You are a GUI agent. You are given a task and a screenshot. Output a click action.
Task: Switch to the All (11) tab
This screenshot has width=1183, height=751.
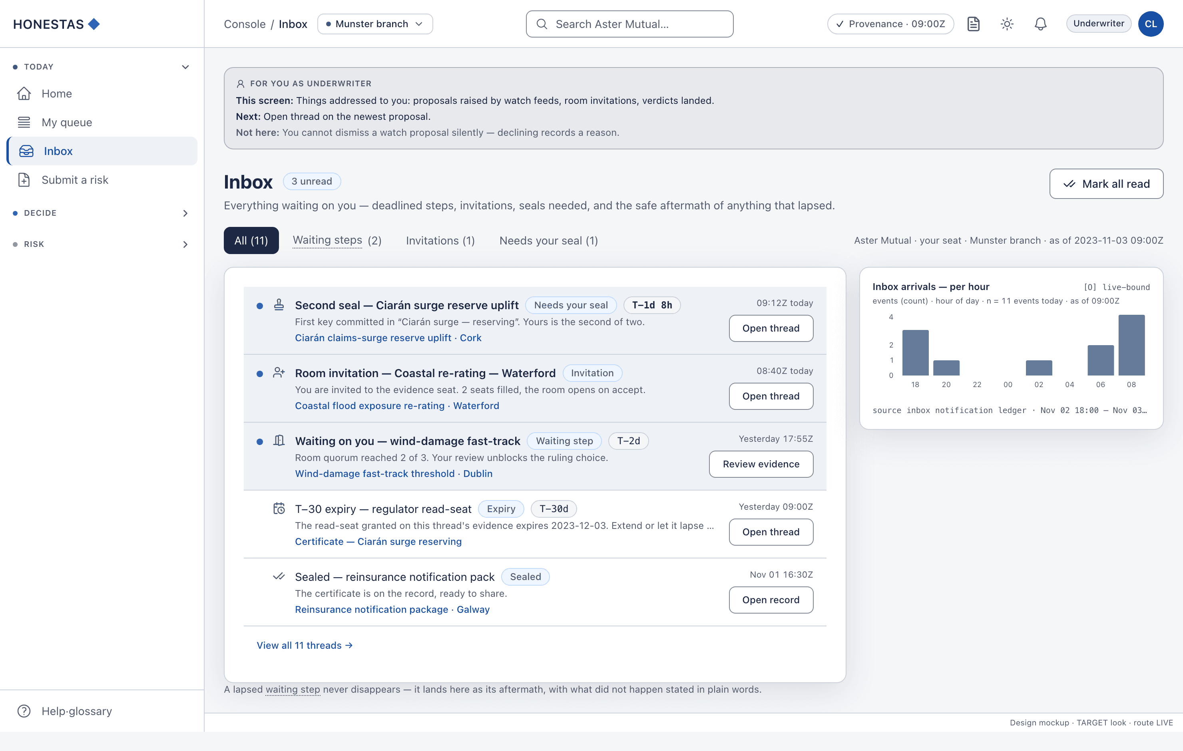[x=251, y=240]
